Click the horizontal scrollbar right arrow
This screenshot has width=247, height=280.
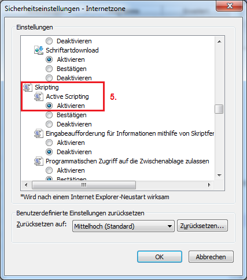tap(209, 185)
